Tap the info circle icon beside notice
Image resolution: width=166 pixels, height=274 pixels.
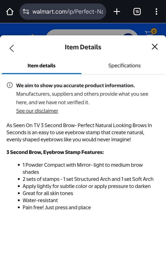10,85
